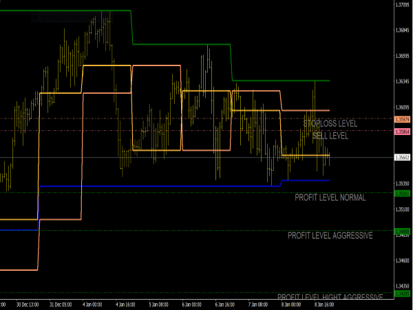
Task: Select the green profit normal price tag
Action: pyautogui.click(x=403, y=194)
